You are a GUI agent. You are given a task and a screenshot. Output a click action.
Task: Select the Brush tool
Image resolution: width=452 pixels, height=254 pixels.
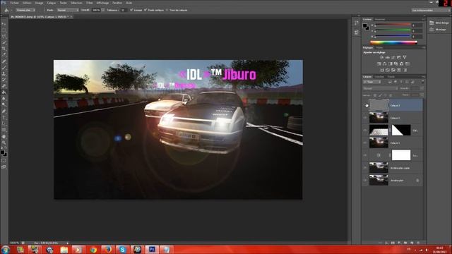4,68
